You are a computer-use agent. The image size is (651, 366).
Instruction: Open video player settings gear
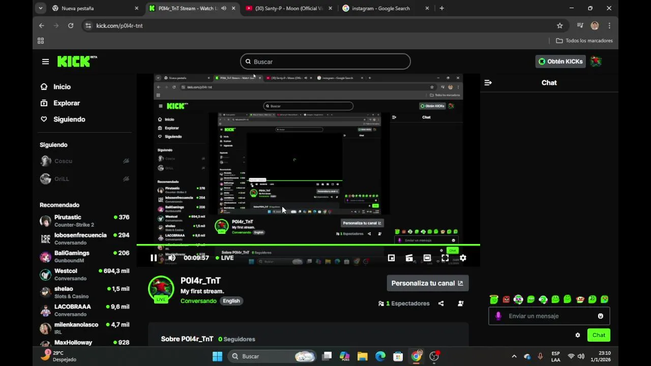(x=463, y=258)
